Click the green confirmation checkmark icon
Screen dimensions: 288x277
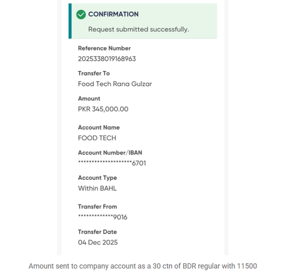81,14
